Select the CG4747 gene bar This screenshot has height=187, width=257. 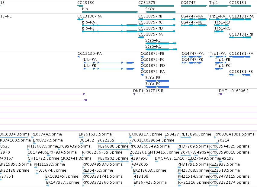194,6
